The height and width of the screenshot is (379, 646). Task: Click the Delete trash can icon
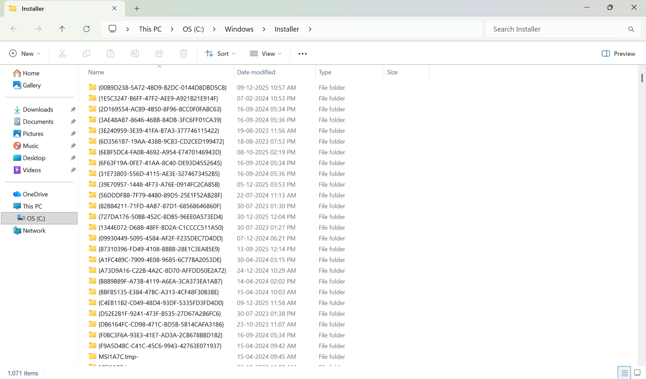tap(183, 54)
